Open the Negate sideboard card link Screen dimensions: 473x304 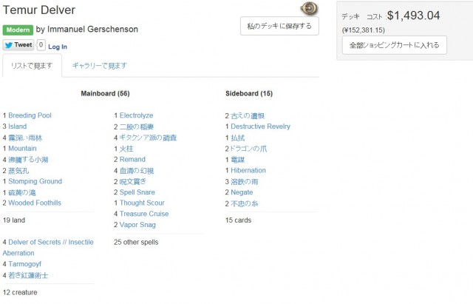(x=242, y=192)
